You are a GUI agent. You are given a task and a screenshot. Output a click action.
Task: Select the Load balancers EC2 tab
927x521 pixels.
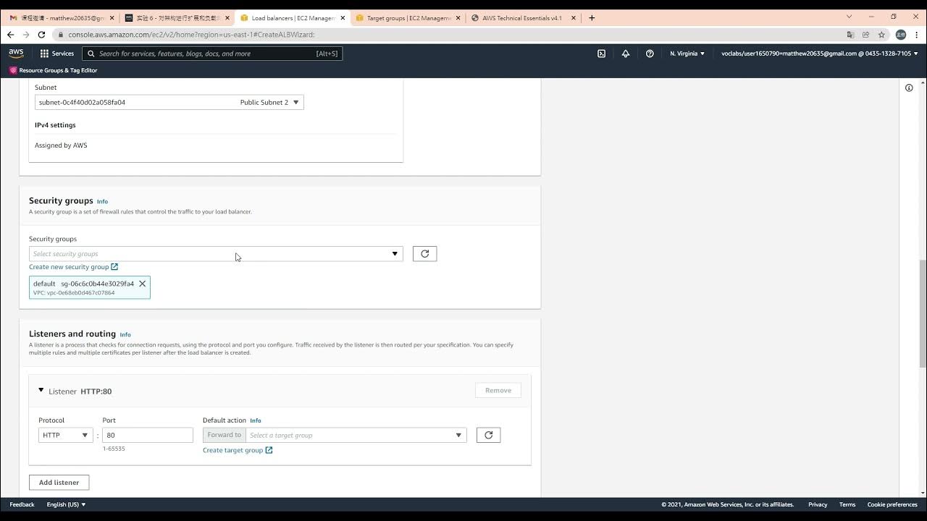[x=293, y=18]
